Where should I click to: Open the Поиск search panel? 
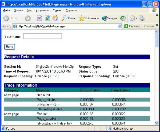[x=69, y=18]
